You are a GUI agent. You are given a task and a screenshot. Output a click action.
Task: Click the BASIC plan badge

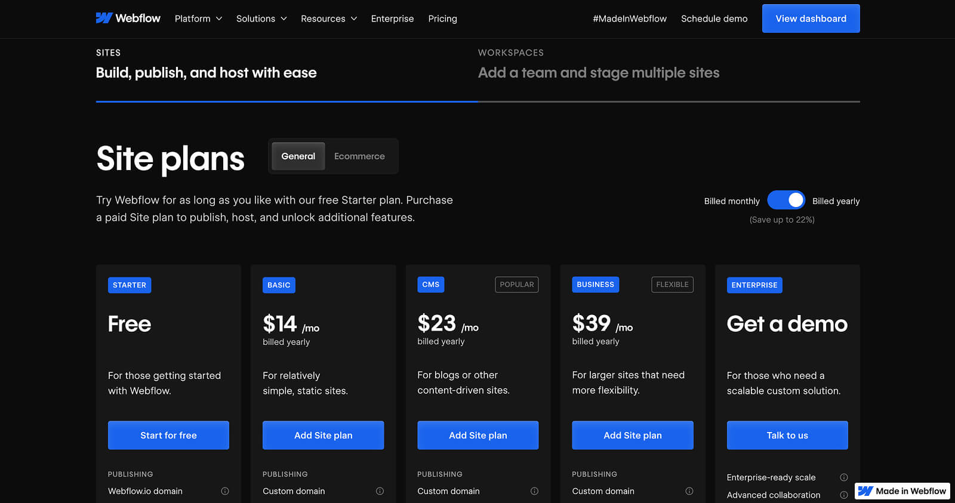pos(279,285)
